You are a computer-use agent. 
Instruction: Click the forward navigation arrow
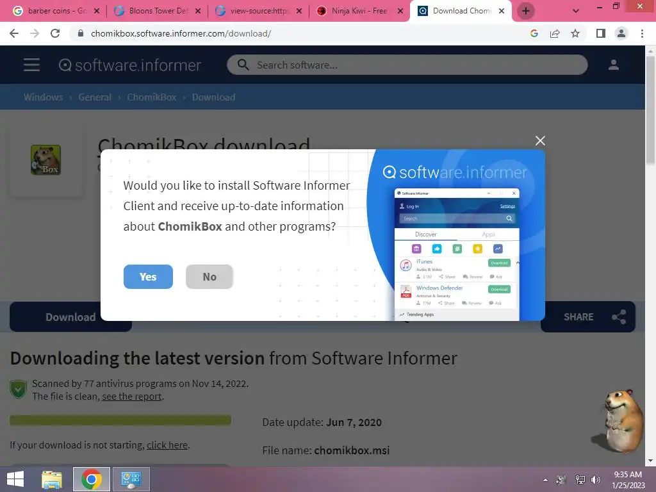pyautogui.click(x=35, y=33)
